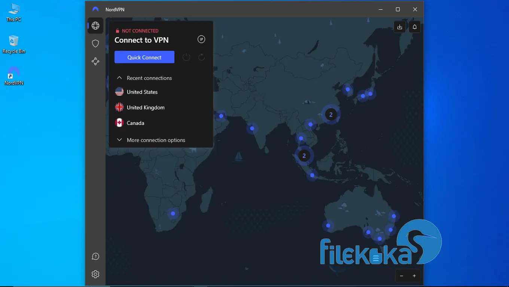Select NordVPN desktop shortcut
Viewport: 509px width, 287px height.
(x=14, y=76)
